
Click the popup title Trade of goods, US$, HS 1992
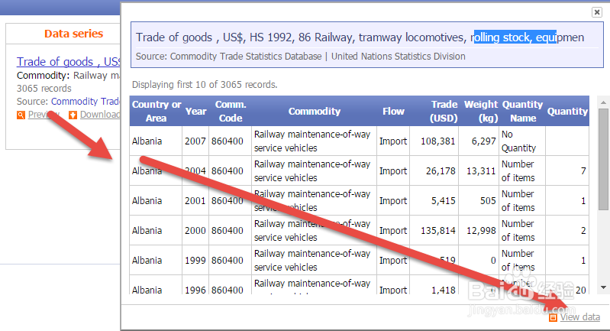click(360, 37)
